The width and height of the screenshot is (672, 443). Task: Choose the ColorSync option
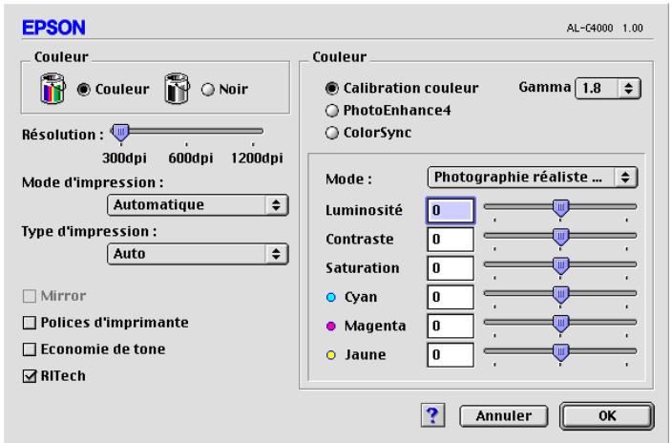332,133
